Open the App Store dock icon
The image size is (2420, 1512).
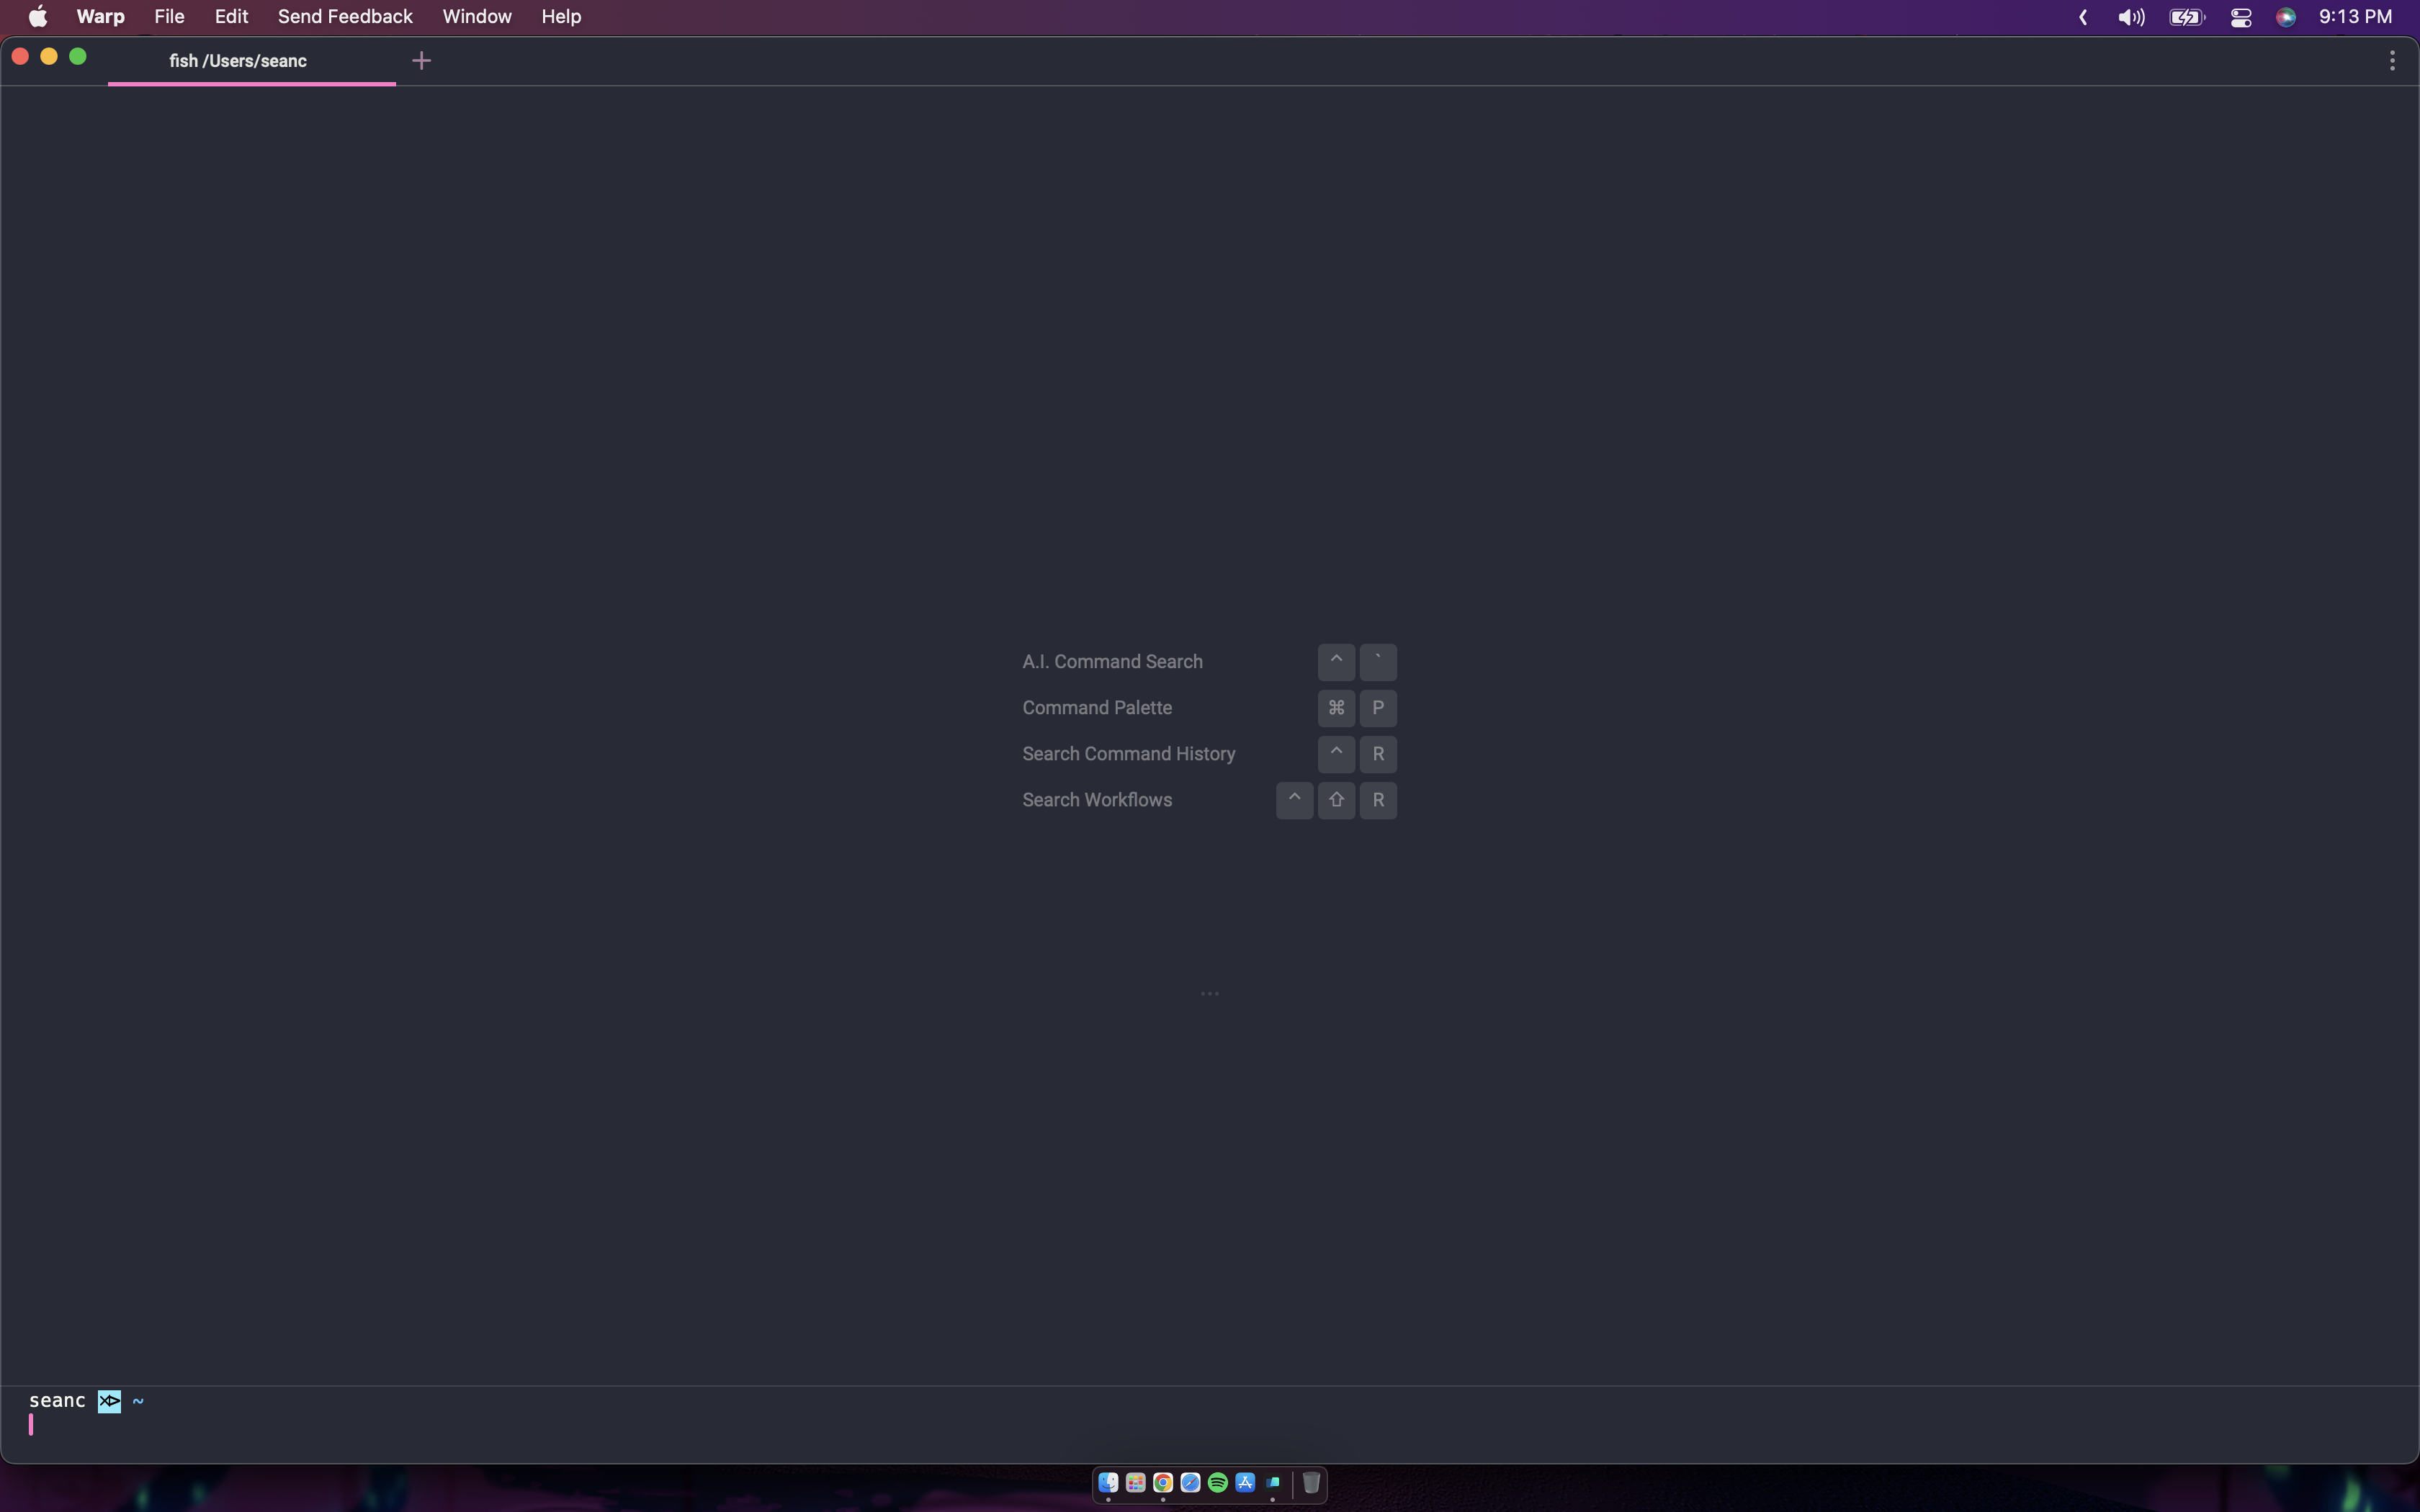coord(1245,1483)
